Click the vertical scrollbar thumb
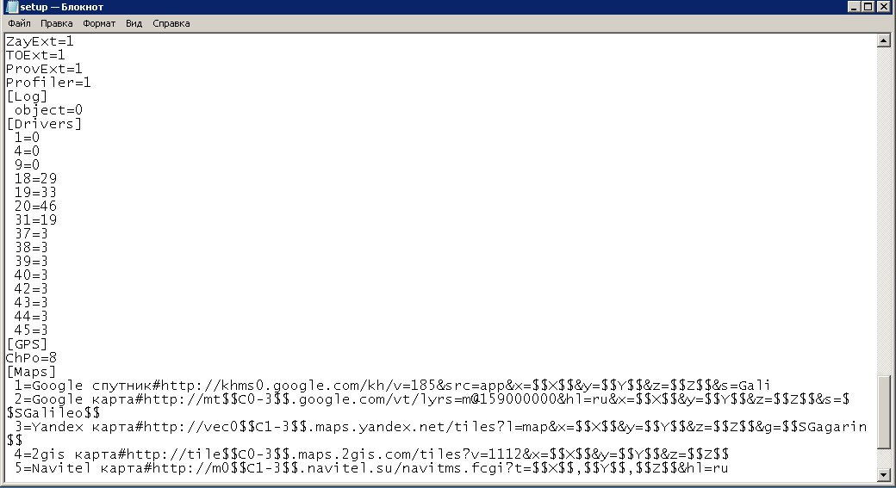896x488 pixels. coord(883,412)
